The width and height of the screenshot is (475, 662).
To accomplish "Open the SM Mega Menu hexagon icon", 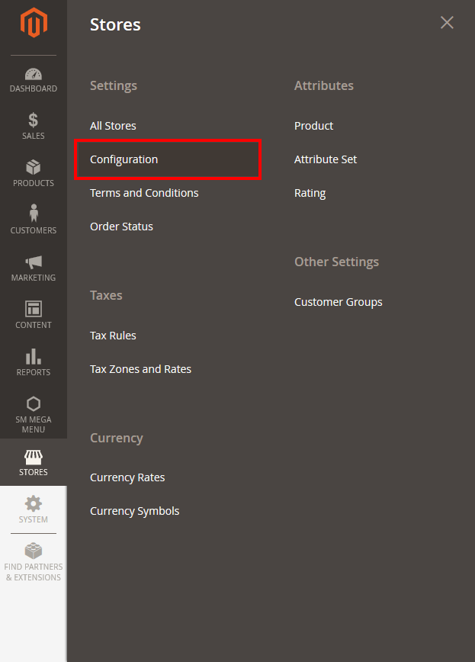I will click(x=34, y=404).
